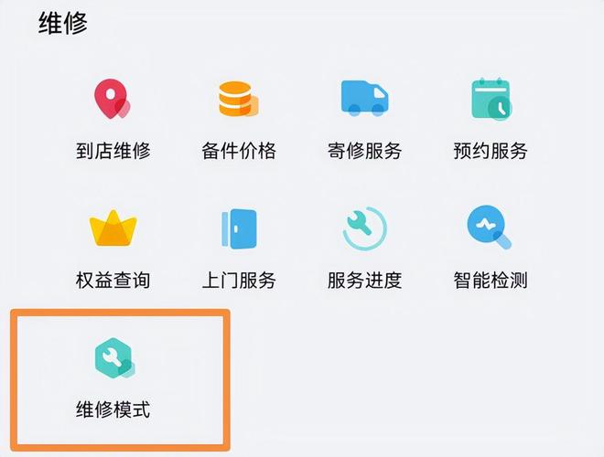Open 权益查询 entry

coord(113,280)
